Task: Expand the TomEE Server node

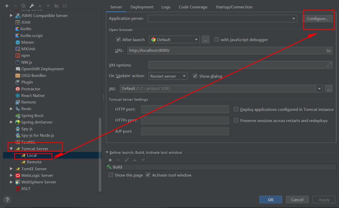Action: click(x=11, y=169)
